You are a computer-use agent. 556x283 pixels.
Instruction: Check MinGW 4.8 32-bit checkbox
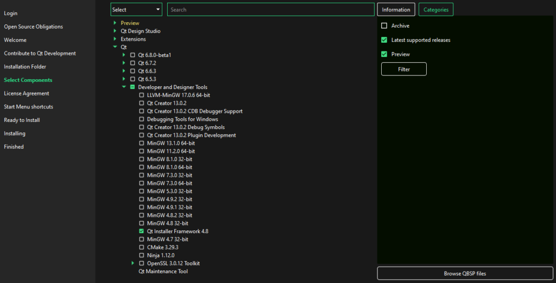(142, 223)
